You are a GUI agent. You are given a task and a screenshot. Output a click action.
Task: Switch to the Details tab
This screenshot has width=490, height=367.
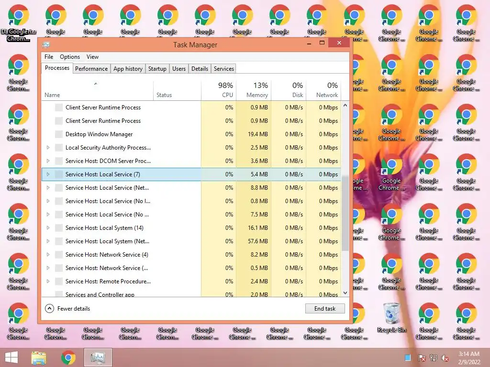click(x=200, y=69)
